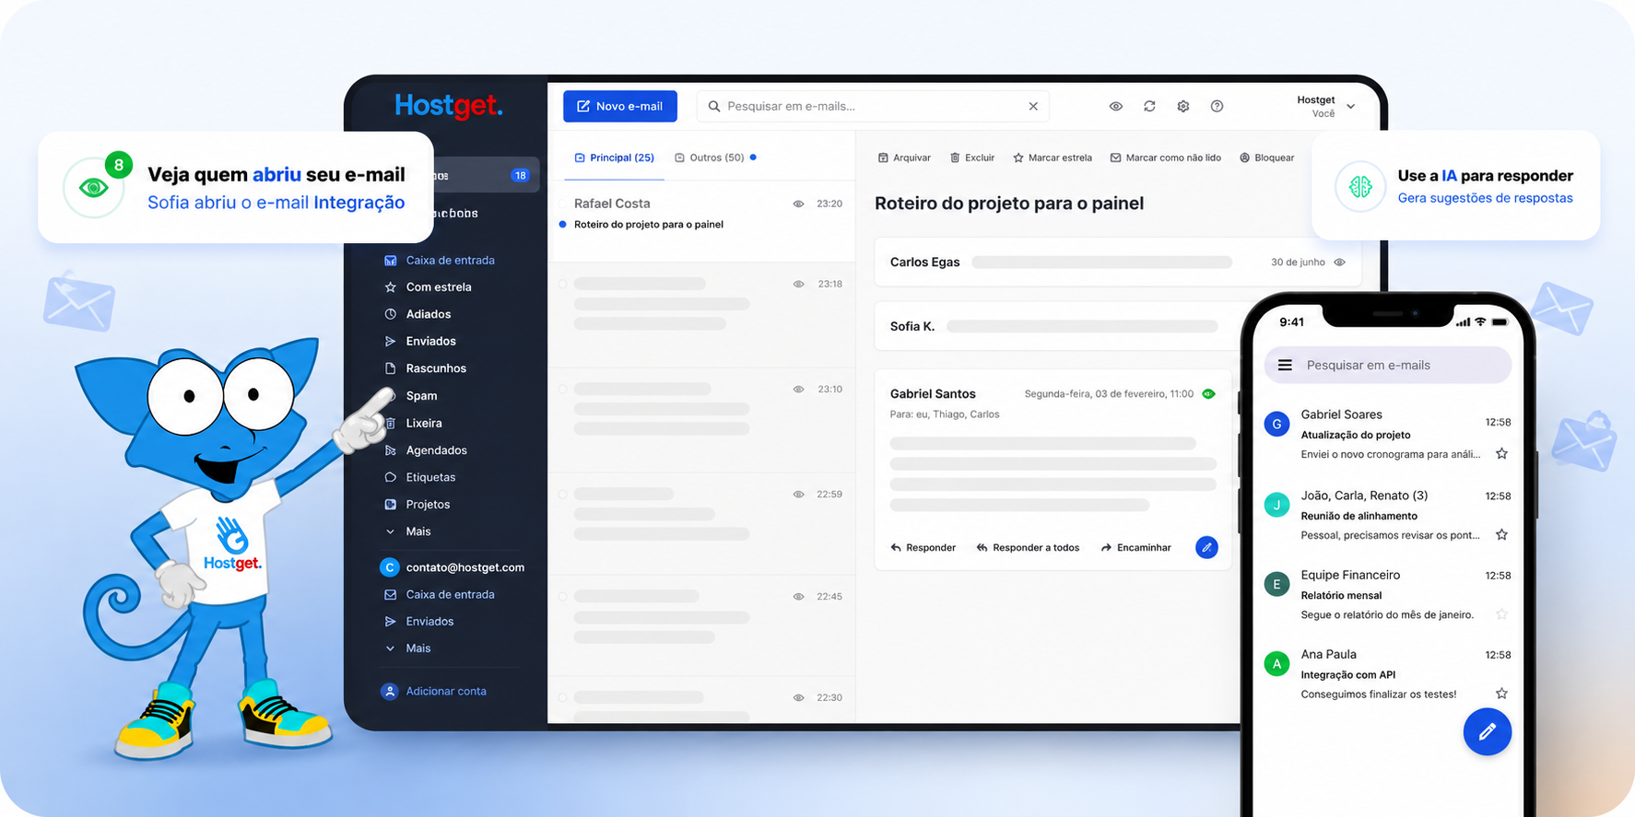Screen dimensions: 1635x817
Task: Expand the Sofia K. message row
Action: (1056, 326)
